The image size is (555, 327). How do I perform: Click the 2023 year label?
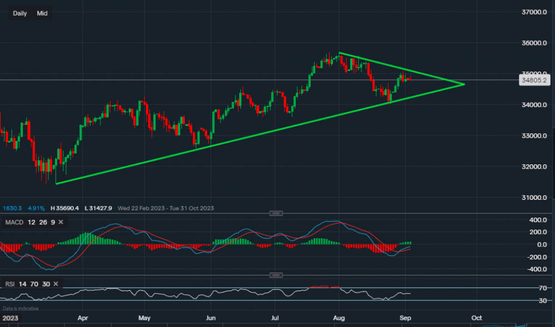click(10, 319)
